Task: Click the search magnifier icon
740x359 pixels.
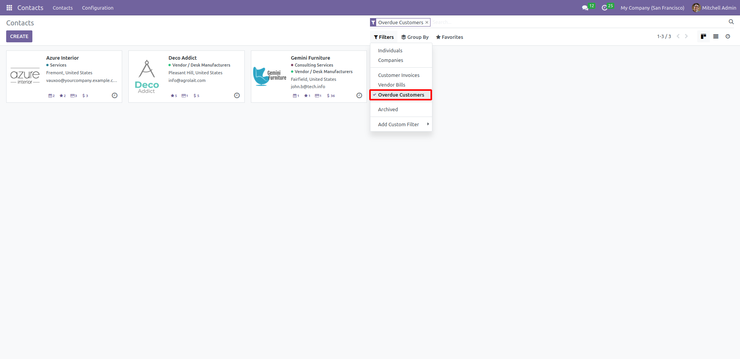Action: 731,22
